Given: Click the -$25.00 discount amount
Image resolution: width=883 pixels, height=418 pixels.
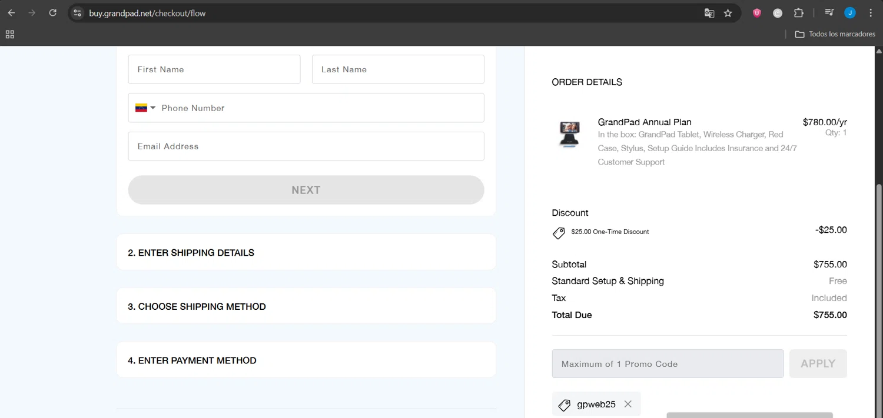Looking at the screenshot, I should tap(831, 230).
